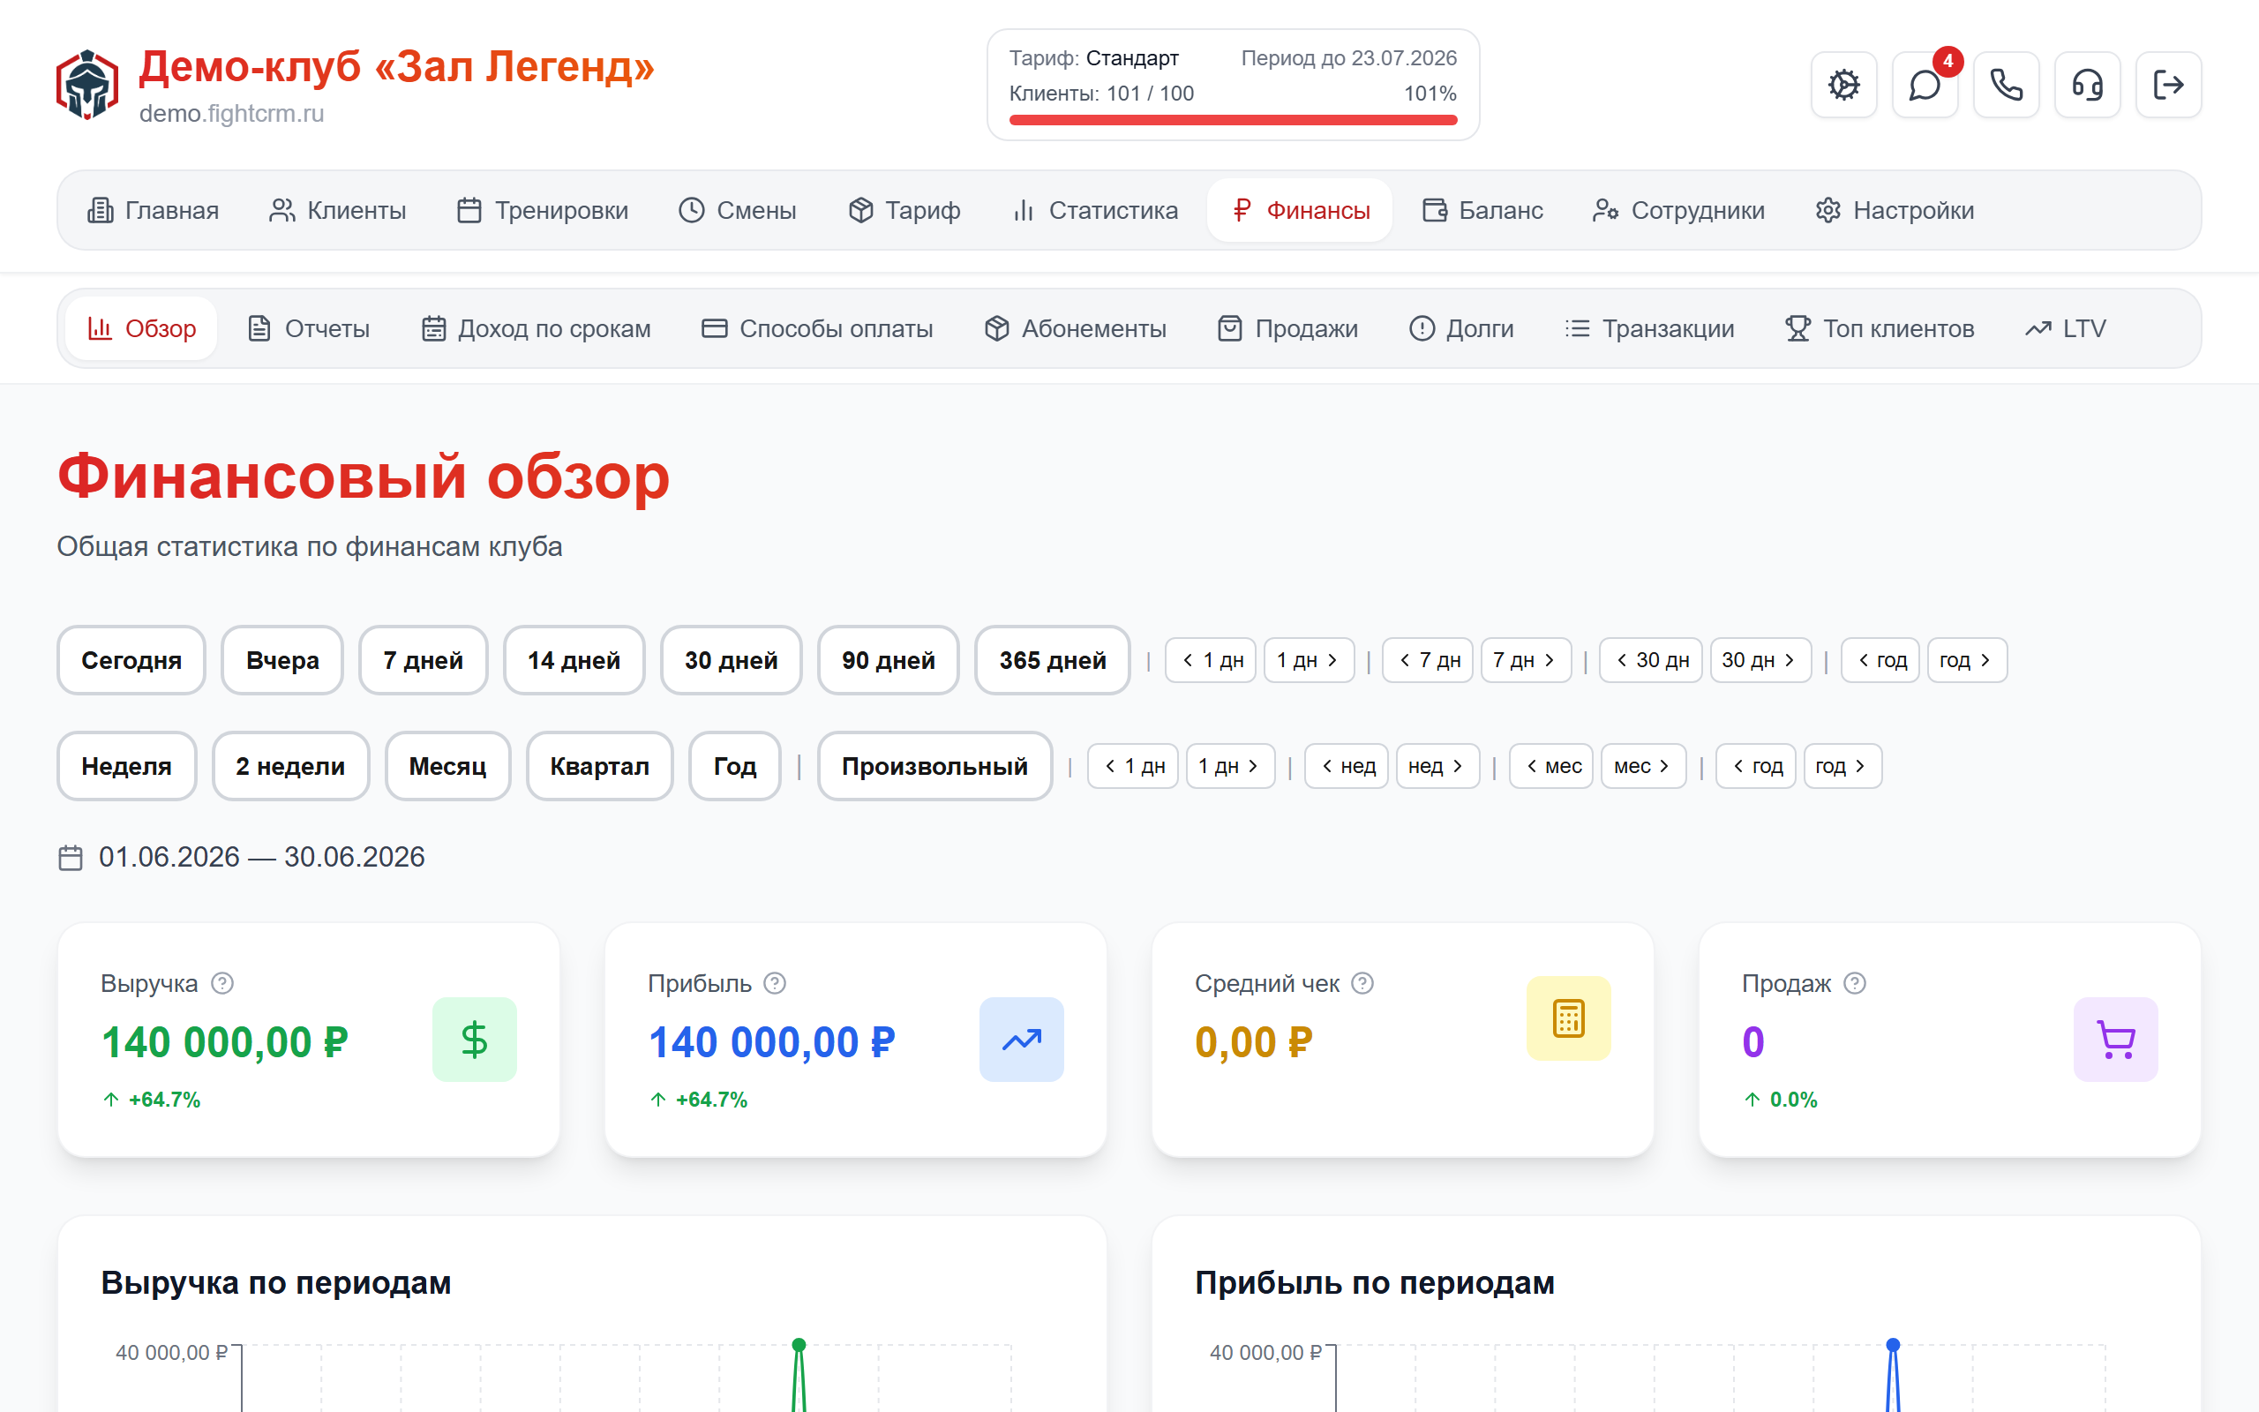Click help icon next to Выручка
The image size is (2259, 1412).
coord(222,983)
